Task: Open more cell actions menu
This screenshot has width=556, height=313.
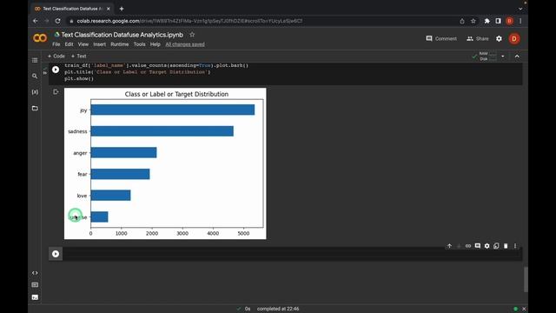Action: coord(515,246)
